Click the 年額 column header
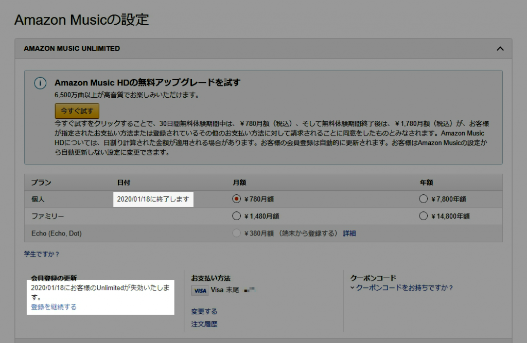527x343 pixels. pos(426,183)
